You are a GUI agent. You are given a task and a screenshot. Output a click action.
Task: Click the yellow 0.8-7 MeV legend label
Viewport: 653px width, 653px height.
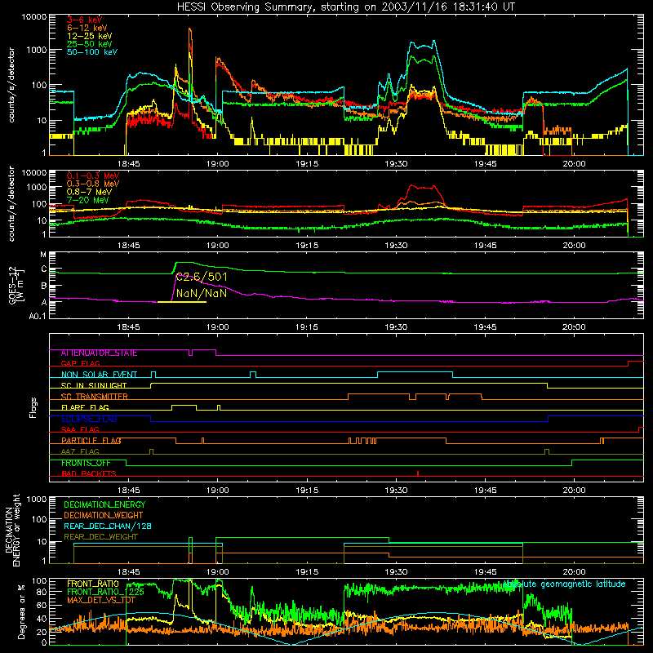pos(89,192)
